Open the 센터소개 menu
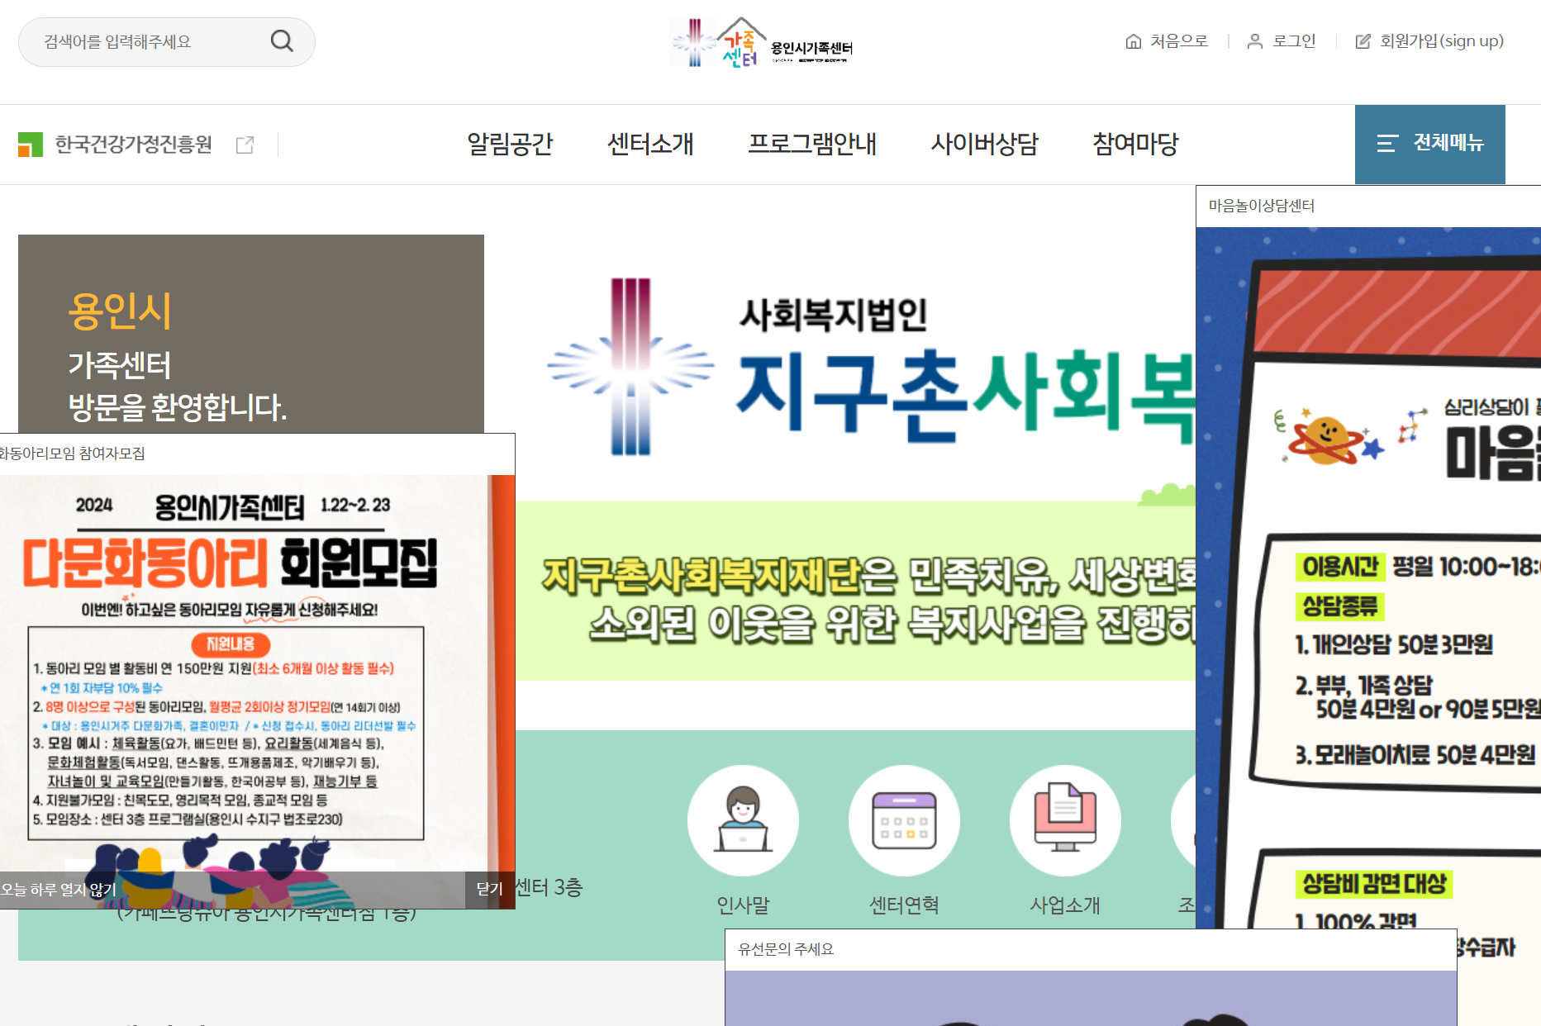Viewport: 1541px width, 1026px height. point(650,144)
